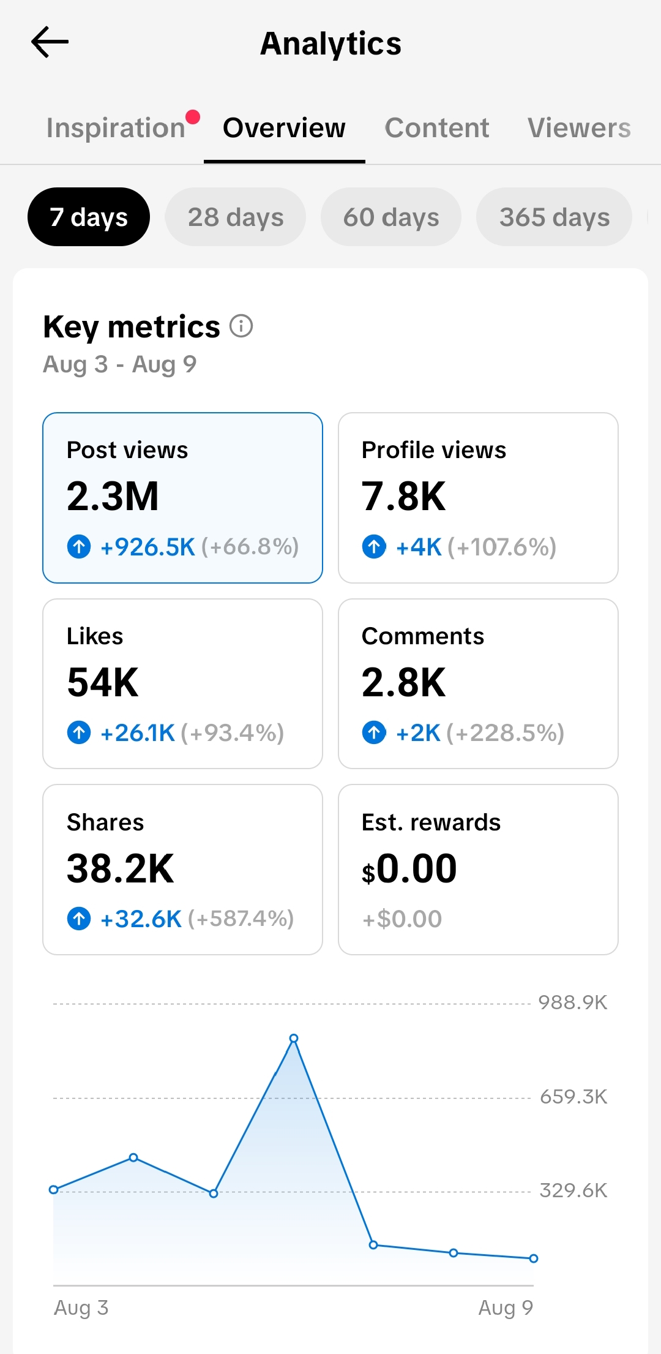Select the Post views metric card
The image size is (661, 1354).
(182, 498)
